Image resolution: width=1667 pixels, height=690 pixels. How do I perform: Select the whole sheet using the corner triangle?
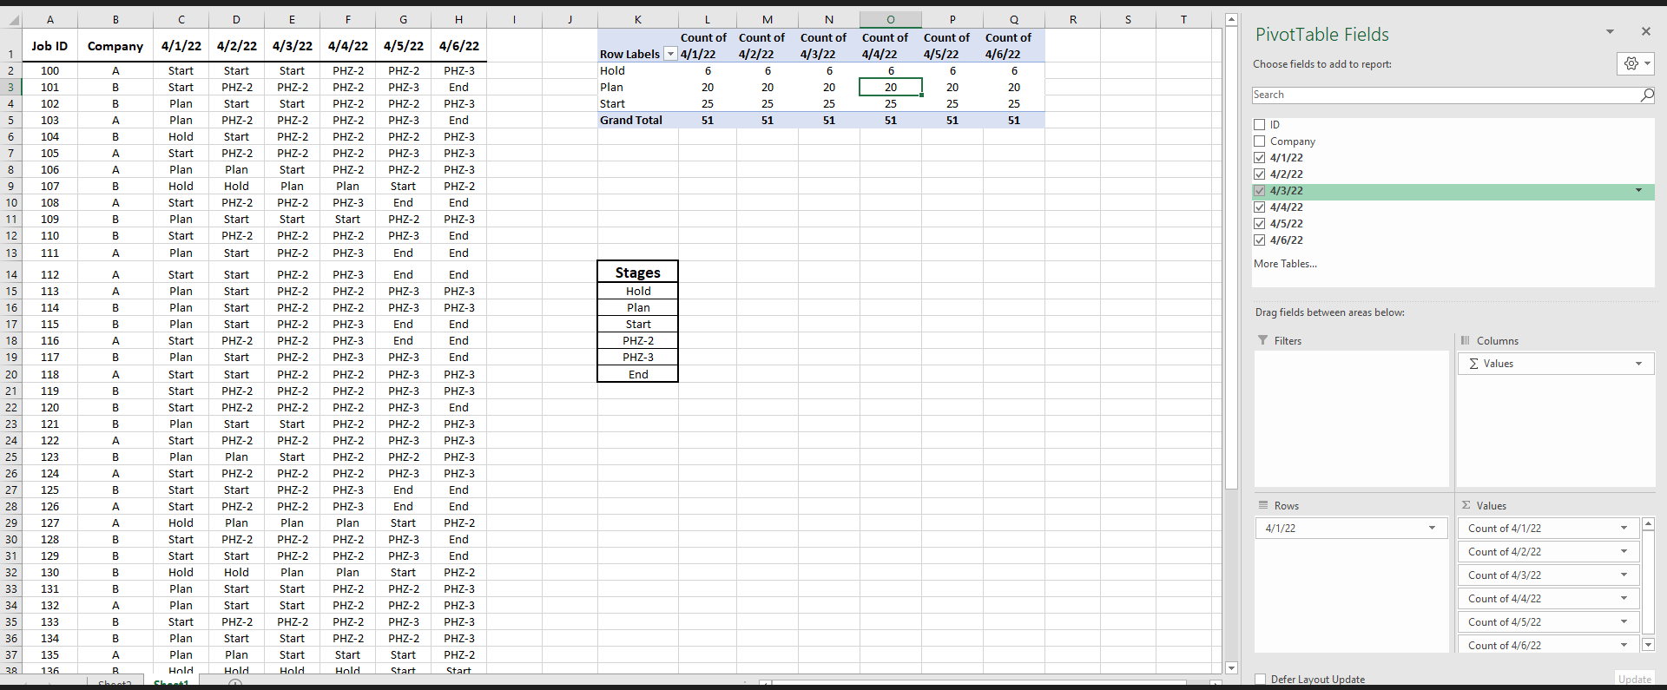tap(12, 19)
